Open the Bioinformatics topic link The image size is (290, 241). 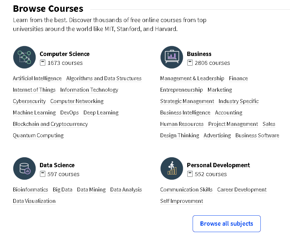(x=30, y=190)
